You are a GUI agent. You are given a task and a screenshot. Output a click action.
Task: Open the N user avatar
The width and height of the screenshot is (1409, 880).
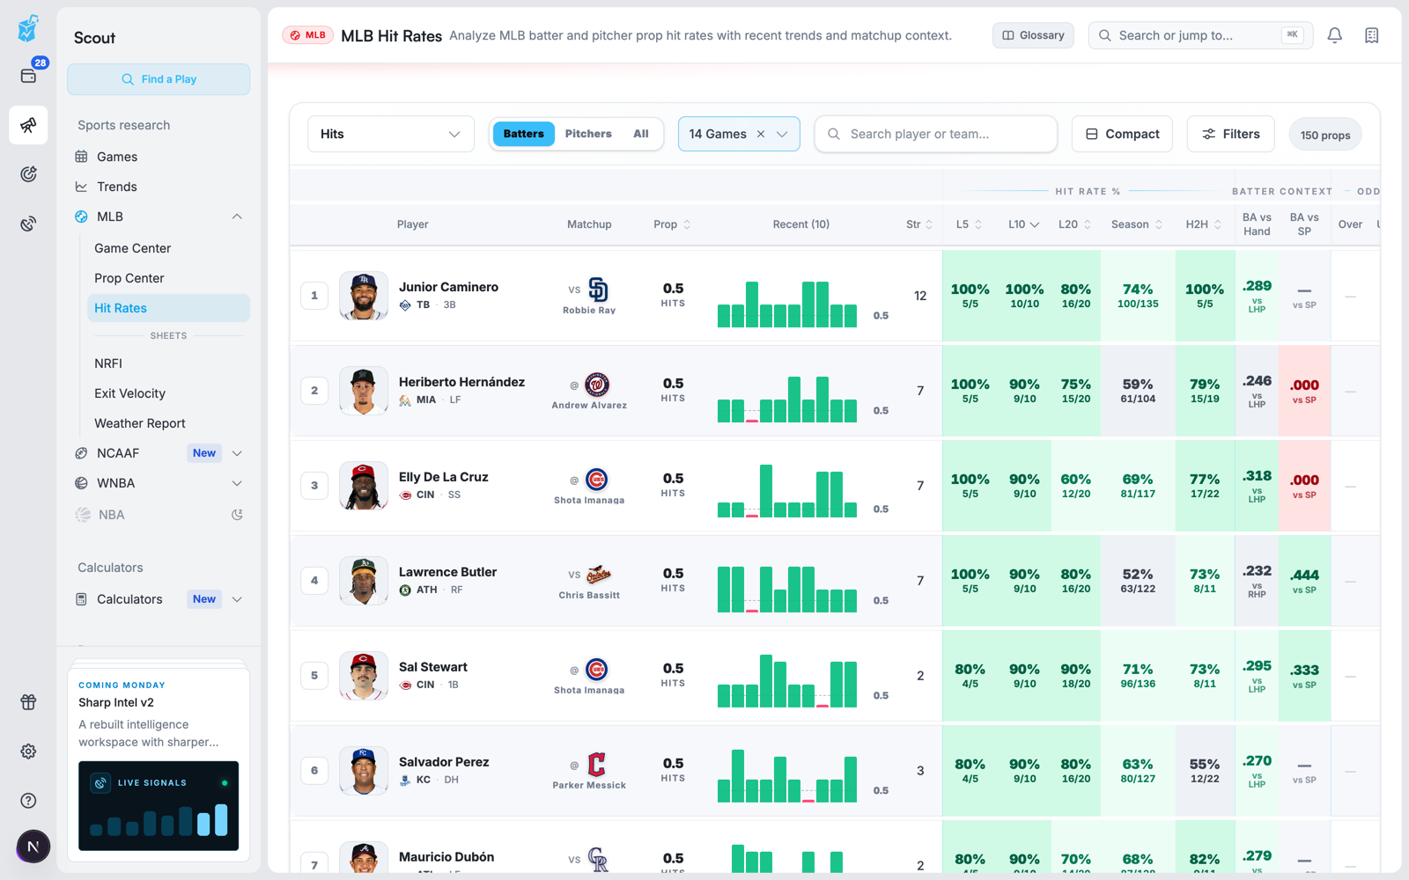pyautogui.click(x=33, y=847)
